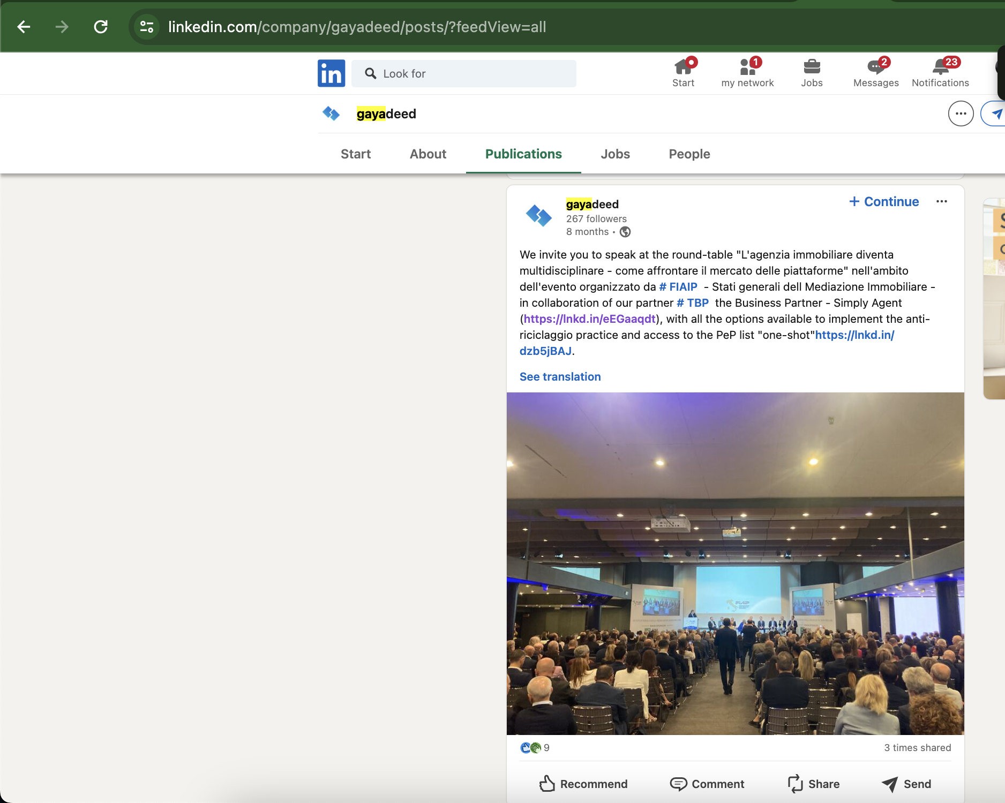Open the conference hall photo
The width and height of the screenshot is (1005, 803).
(735, 564)
